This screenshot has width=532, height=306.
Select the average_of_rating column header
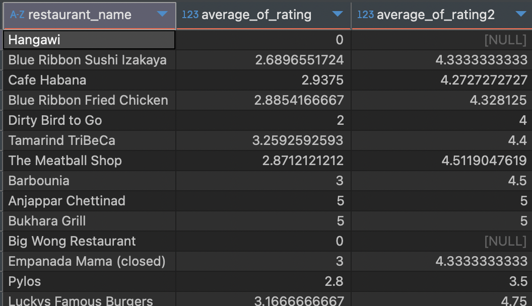coord(263,16)
